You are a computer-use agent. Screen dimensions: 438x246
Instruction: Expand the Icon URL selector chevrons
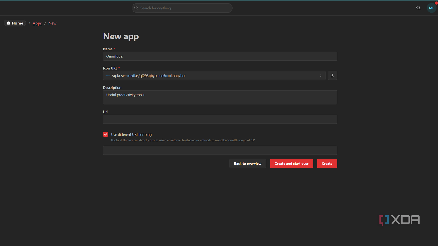tap(321, 76)
